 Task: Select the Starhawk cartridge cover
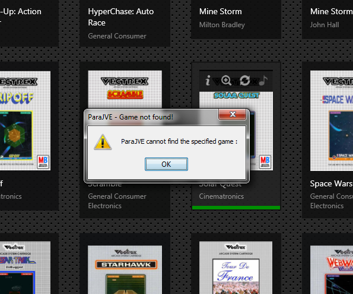[x=125, y=270]
